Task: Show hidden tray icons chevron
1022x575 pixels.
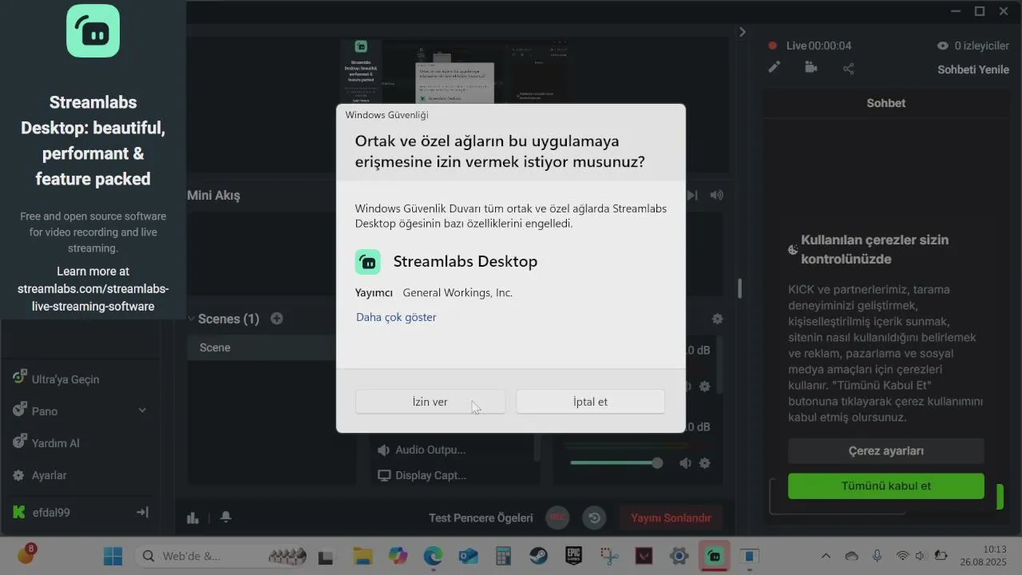Action: tap(826, 556)
